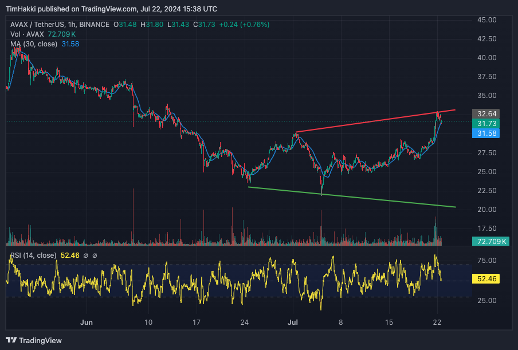This screenshot has width=518, height=350.
Task: Select the MA (30, close) indicator legend
Action: [35, 44]
